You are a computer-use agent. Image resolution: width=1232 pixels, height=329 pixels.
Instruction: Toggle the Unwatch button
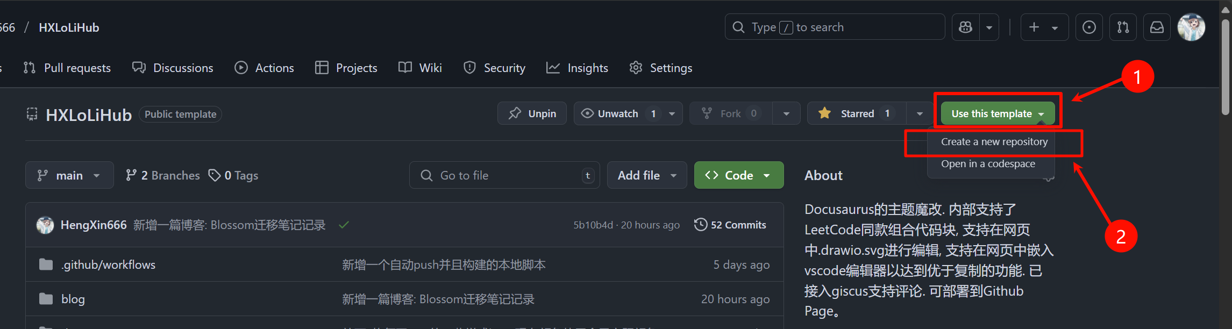[x=618, y=113]
